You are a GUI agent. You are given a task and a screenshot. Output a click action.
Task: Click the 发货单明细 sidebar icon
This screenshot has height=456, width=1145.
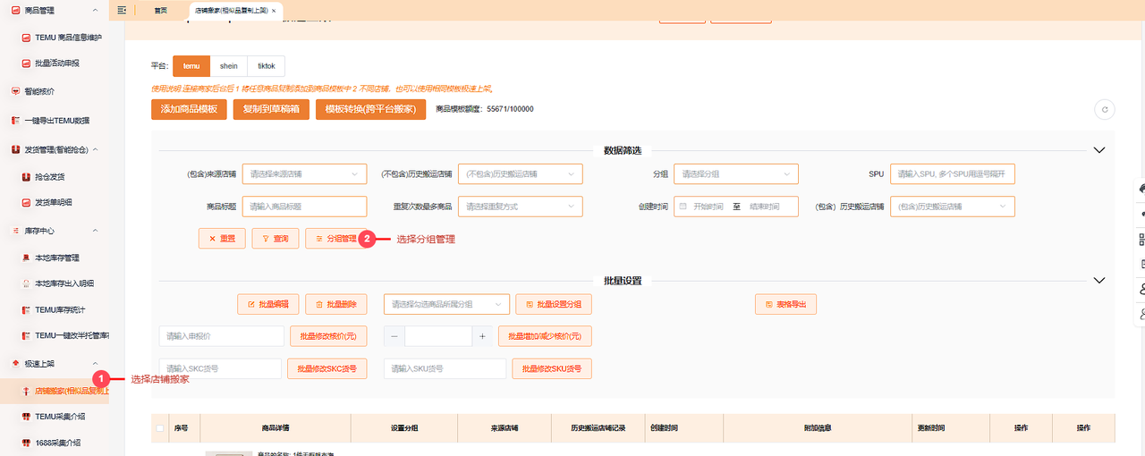click(27, 202)
